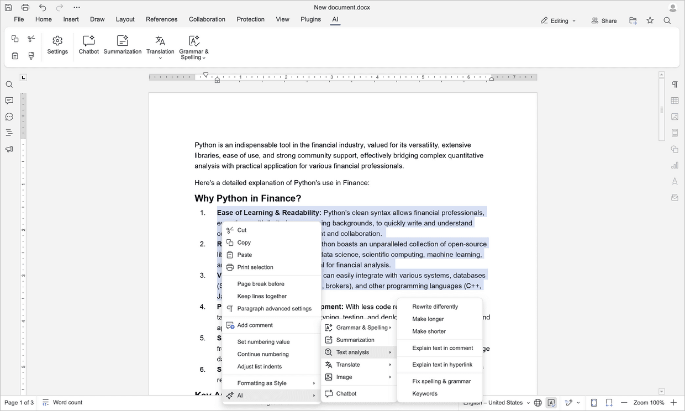This screenshot has width=685, height=411.
Task: Click Word count in status bar
Action: tap(62, 403)
